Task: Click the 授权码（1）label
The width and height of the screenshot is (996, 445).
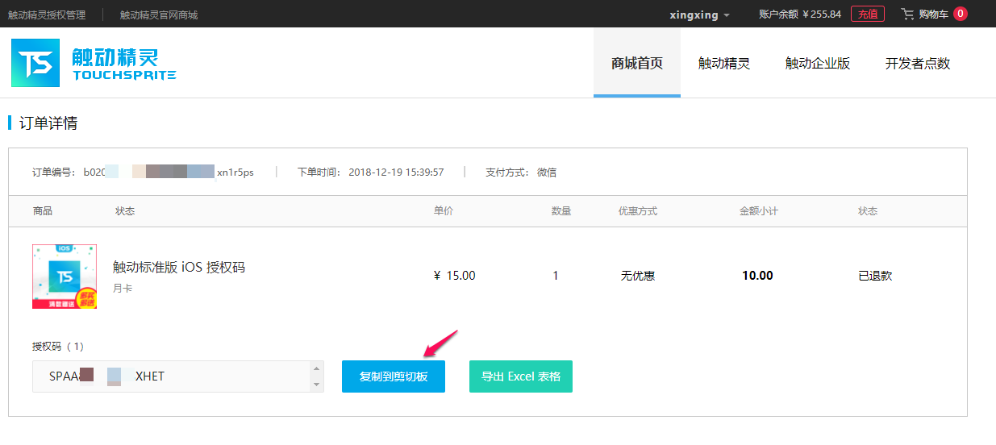Action: 58,347
